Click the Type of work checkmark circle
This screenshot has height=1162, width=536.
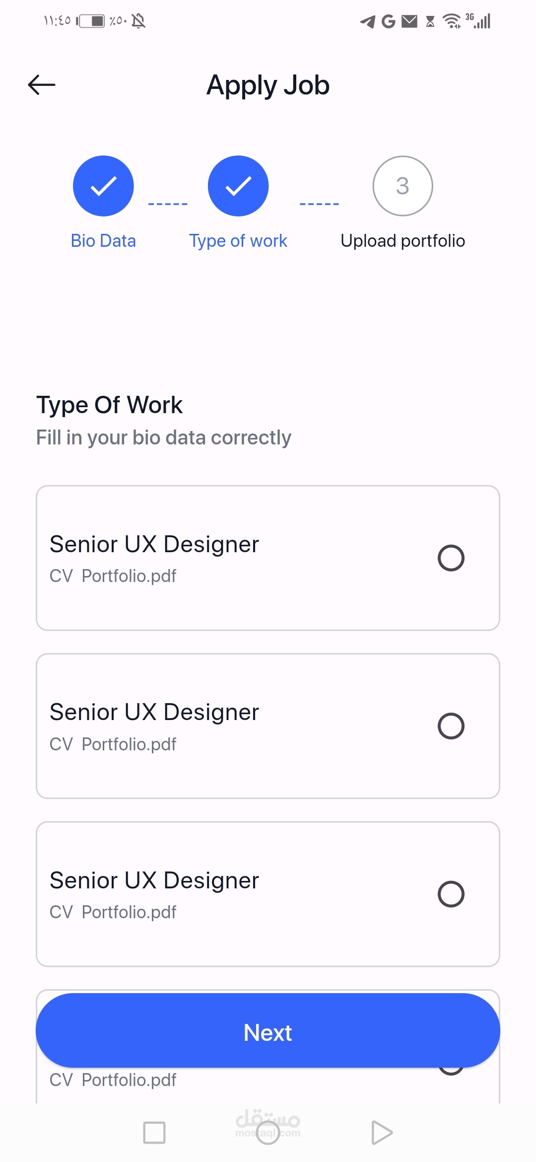238,186
